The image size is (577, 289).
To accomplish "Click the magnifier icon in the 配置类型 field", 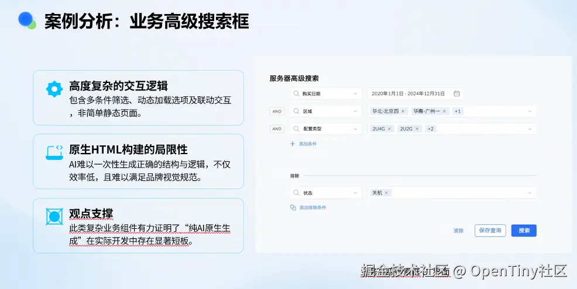I will click(x=296, y=129).
